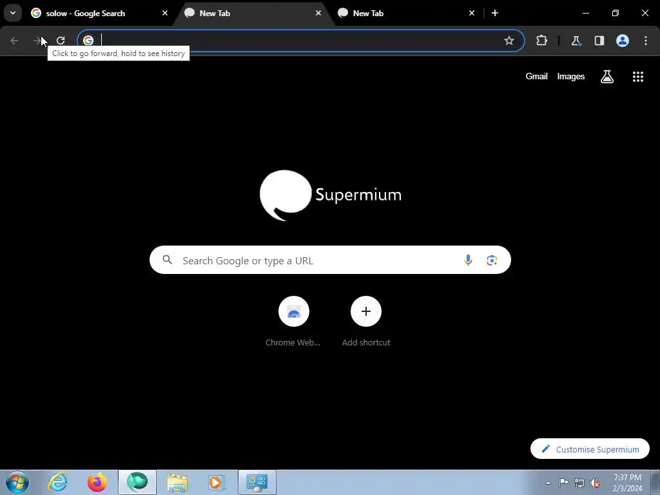Go back with the back arrow
The width and height of the screenshot is (660, 495).
pos(14,41)
